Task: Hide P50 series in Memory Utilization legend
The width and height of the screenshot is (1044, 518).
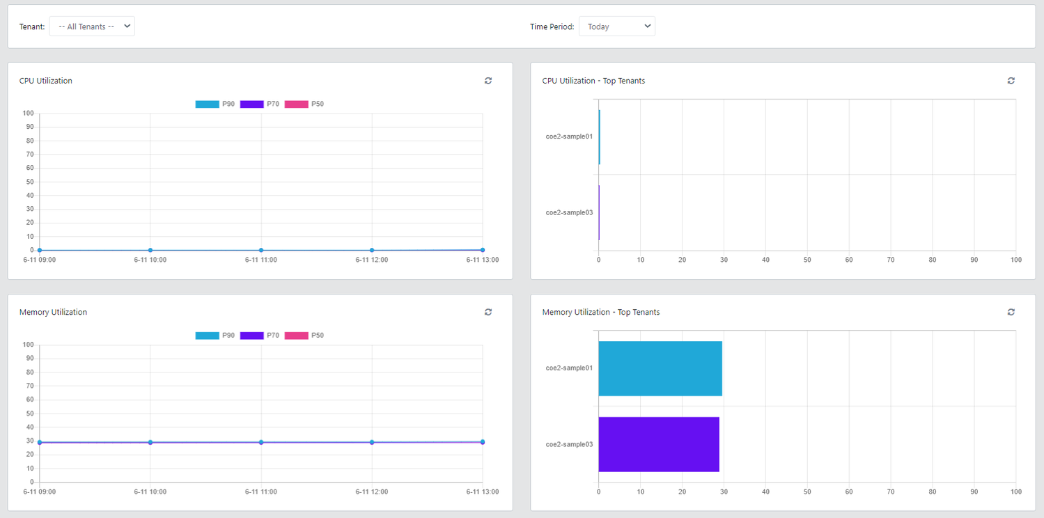Action: coord(304,336)
